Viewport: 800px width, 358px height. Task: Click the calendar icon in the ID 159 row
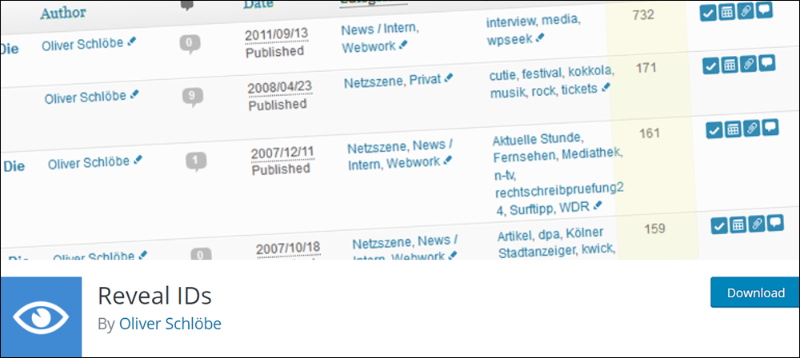[x=738, y=225]
